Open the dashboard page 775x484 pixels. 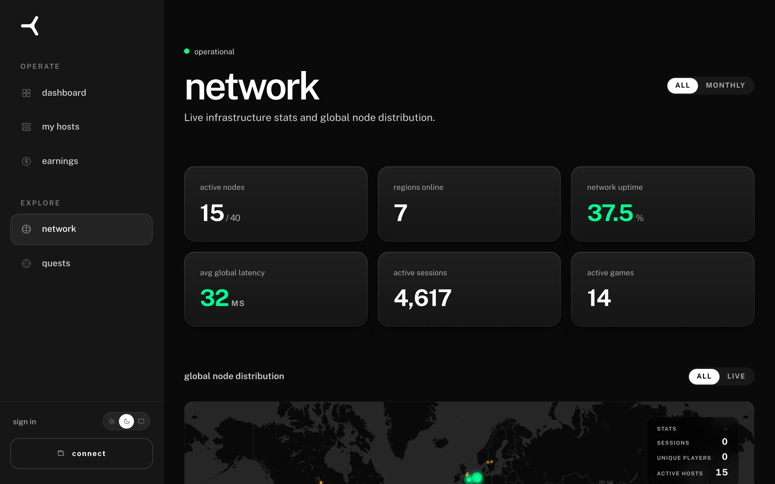pos(81,93)
